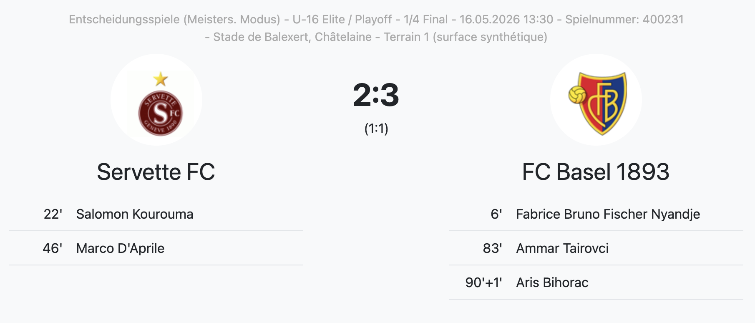Select scorer Ammar Tairovci

click(x=562, y=248)
